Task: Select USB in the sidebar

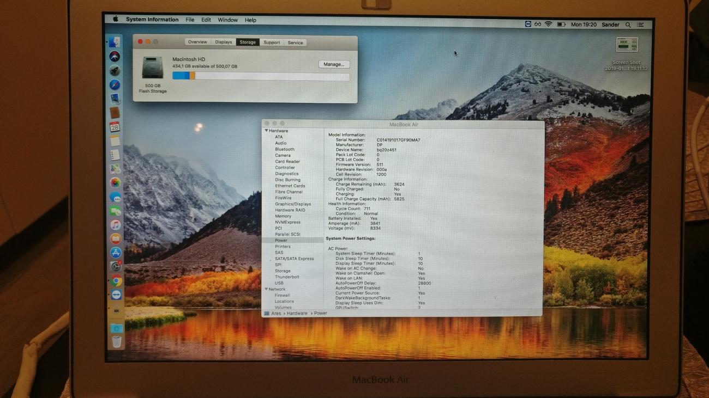Action: [279, 283]
